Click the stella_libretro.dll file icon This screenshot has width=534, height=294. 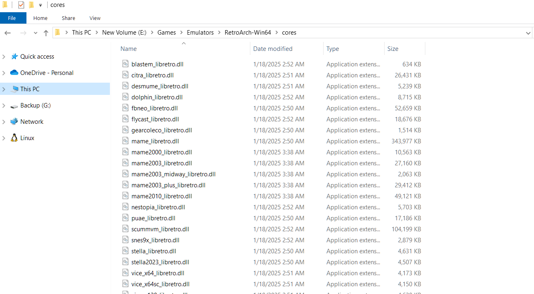tap(125, 251)
